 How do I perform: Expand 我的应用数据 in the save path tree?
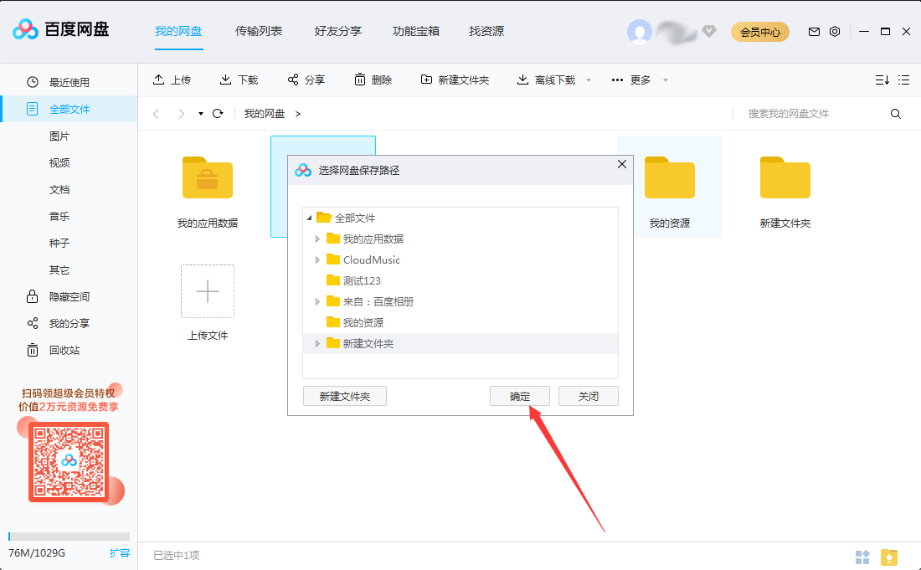pyautogui.click(x=317, y=239)
